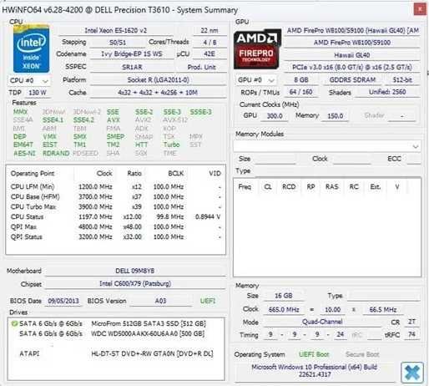Image resolution: width=429 pixels, height=386 pixels.
Task: Click the 16 GB memory size value
Action: point(284,296)
